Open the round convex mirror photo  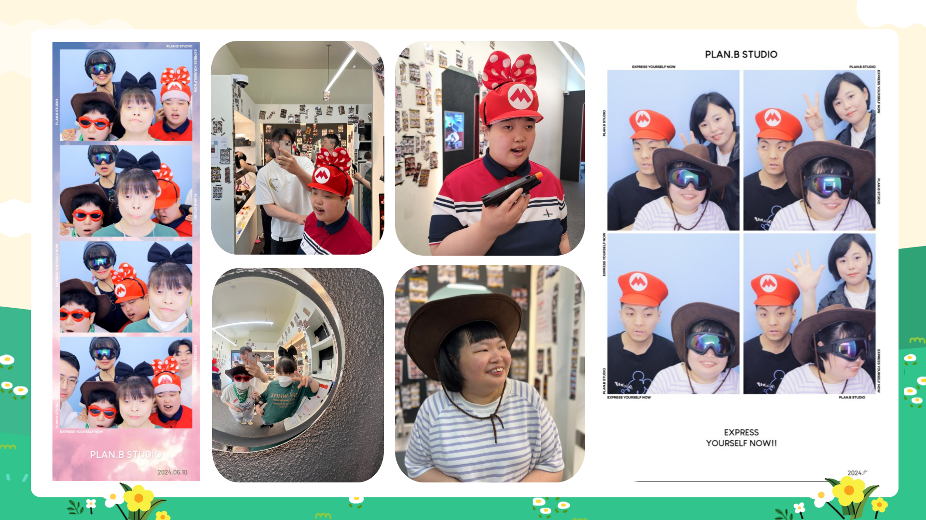(298, 375)
